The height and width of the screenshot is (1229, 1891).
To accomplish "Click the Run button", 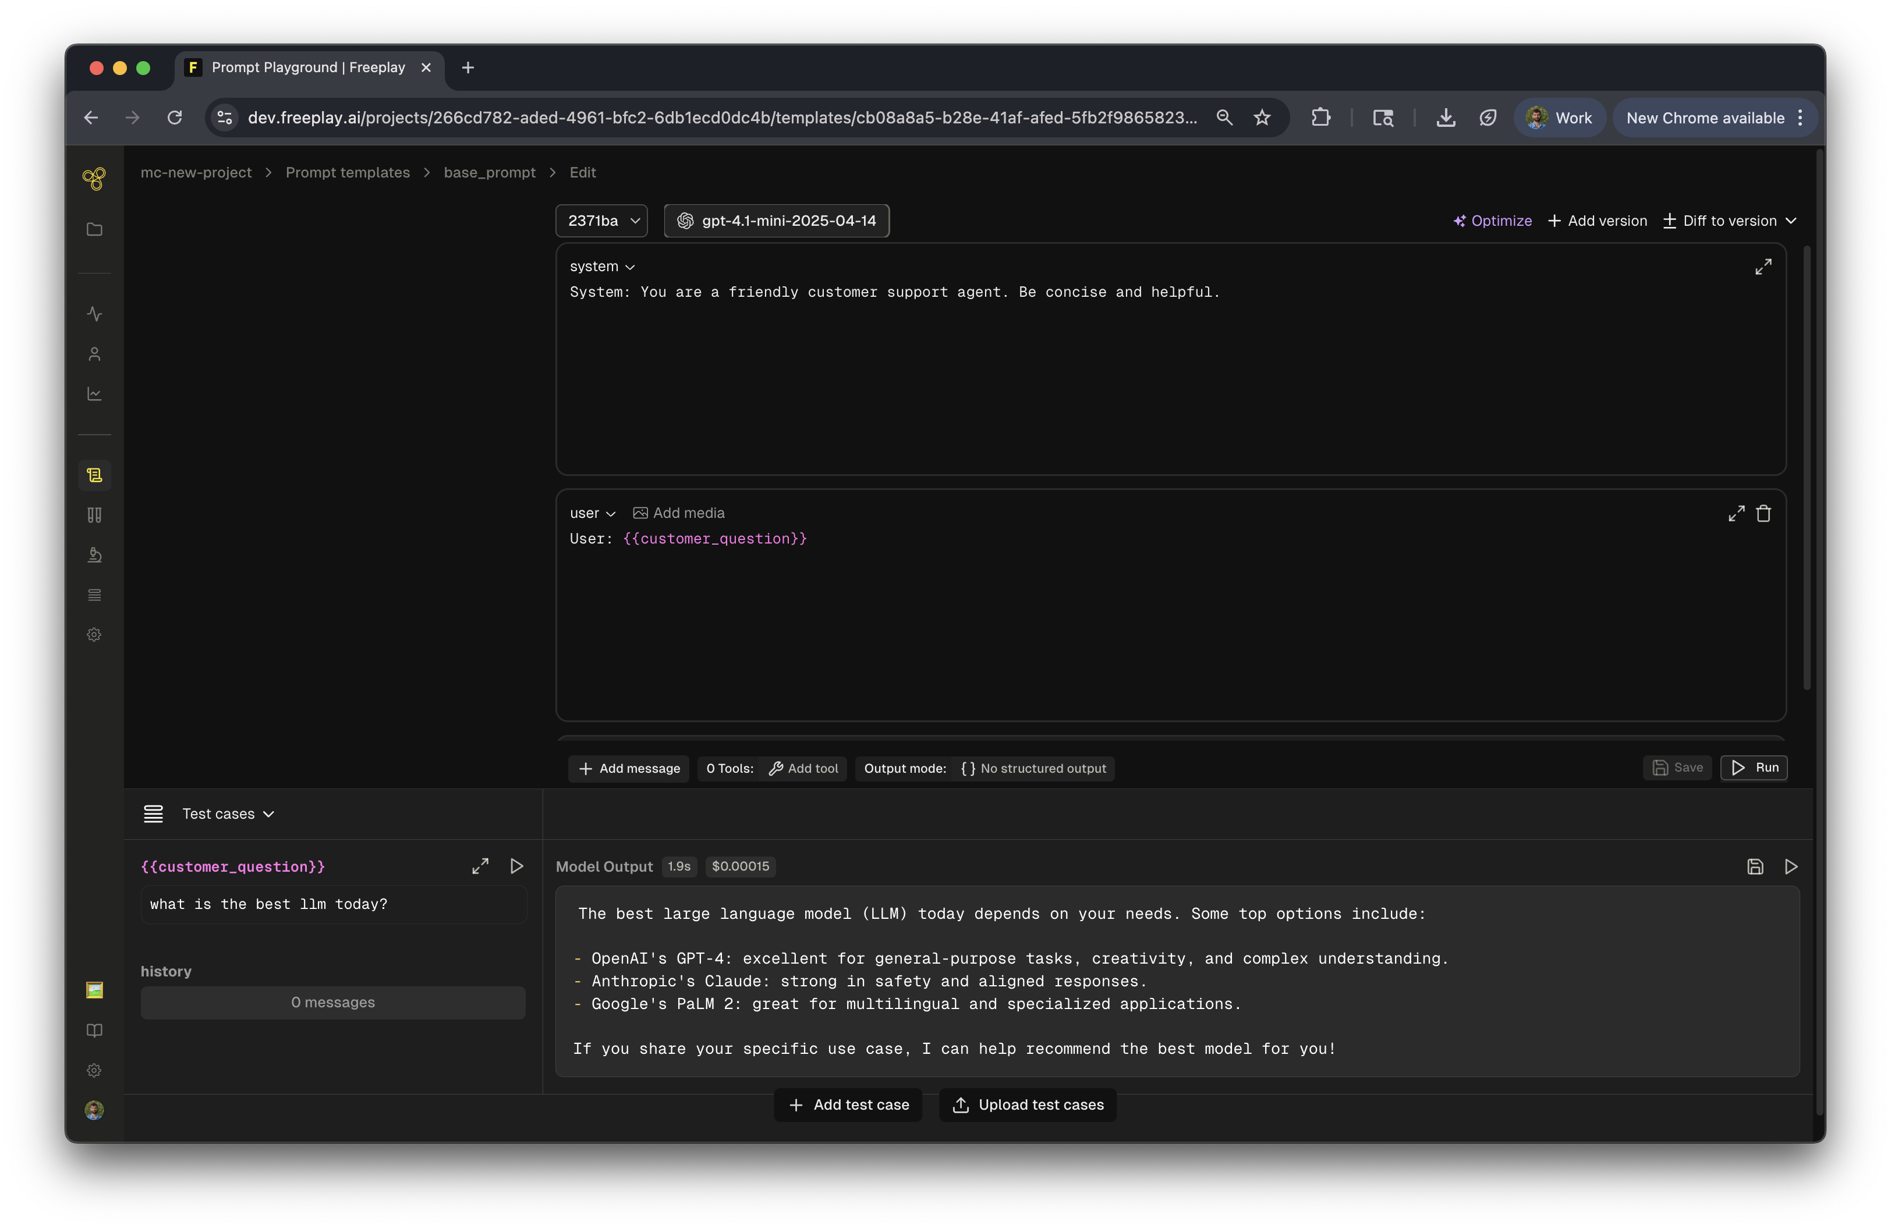I will tap(1754, 768).
